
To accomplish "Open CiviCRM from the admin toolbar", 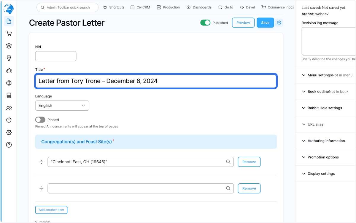I will (140, 7).
